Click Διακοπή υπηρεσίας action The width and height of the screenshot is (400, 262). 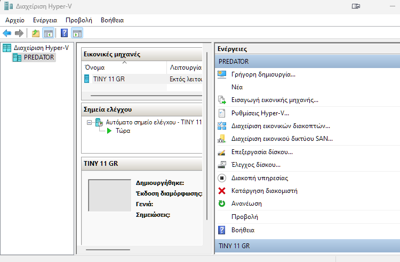tap(260, 178)
